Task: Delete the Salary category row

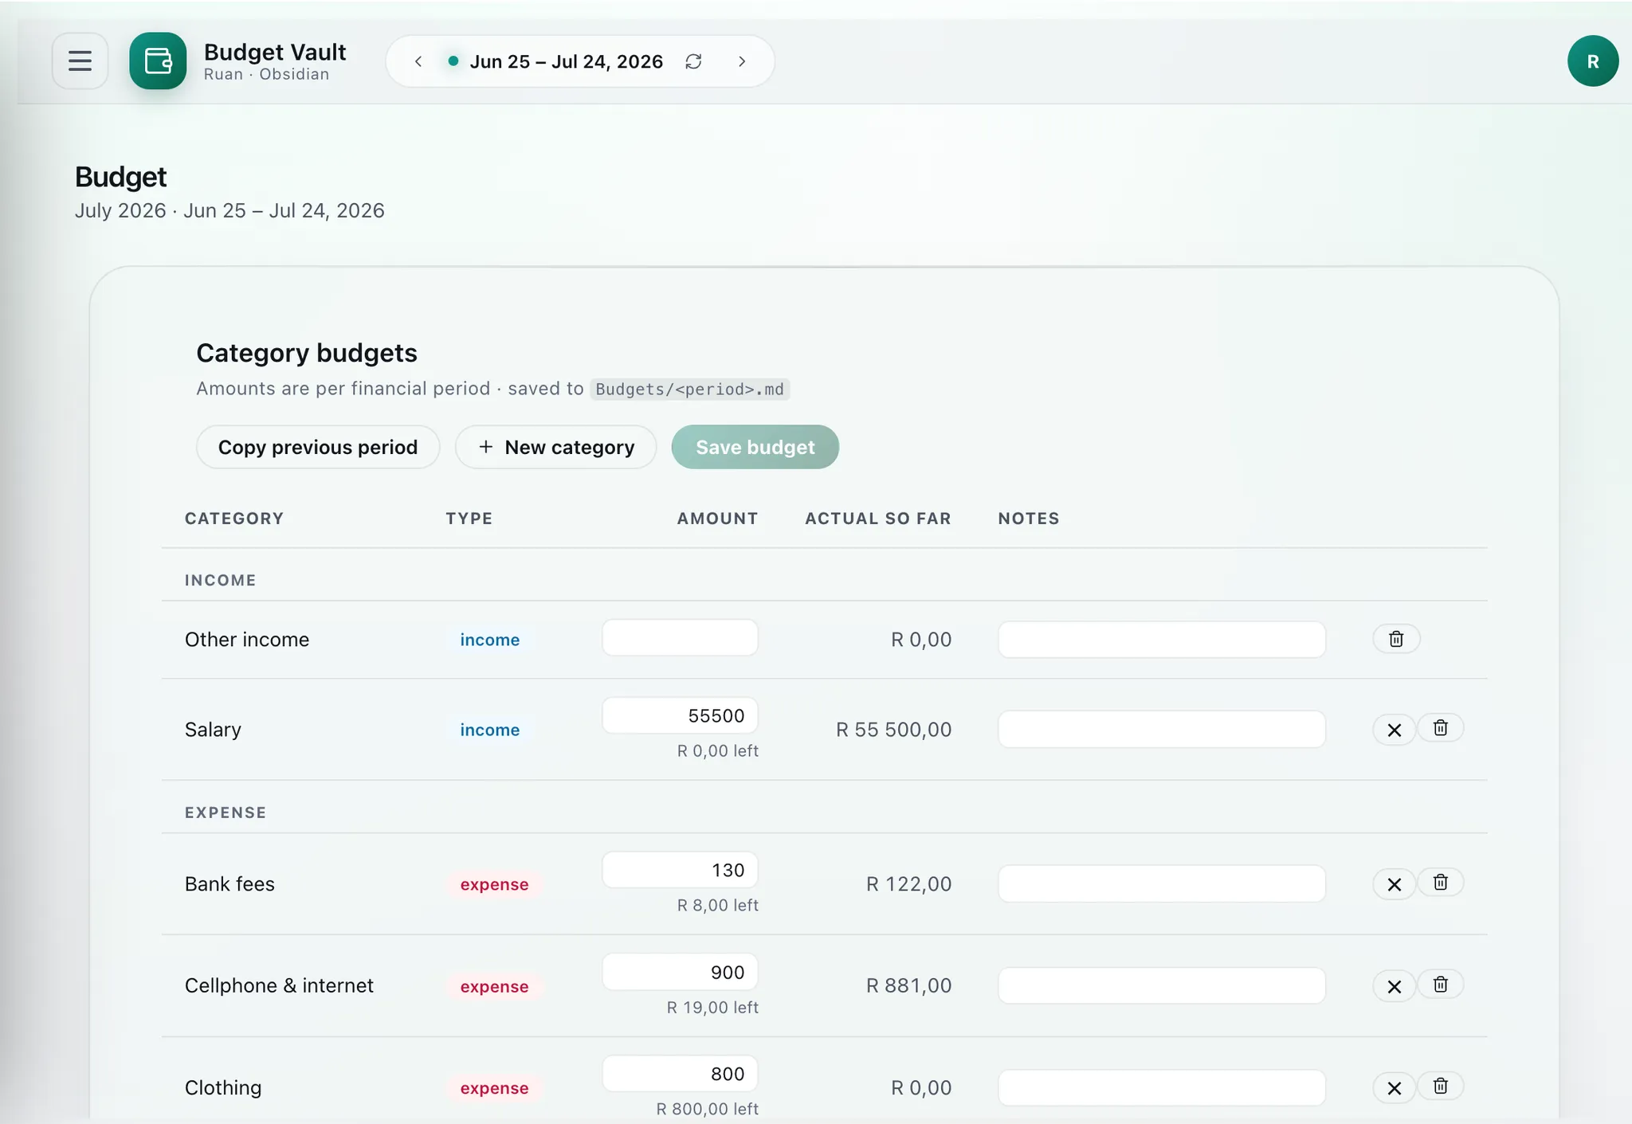Action: pyautogui.click(x=1441, y=728)
